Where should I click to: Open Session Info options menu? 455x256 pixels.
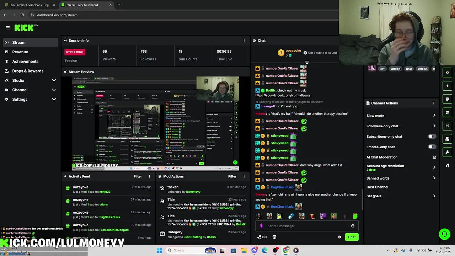(x=244, y=41)
